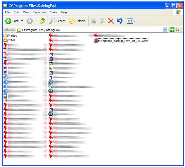Click the blue Undo arrow icon
Screen dimensions: 185x167
point(119,21)
